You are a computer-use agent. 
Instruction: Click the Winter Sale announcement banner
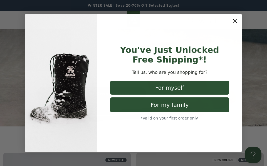click(133, 6)
